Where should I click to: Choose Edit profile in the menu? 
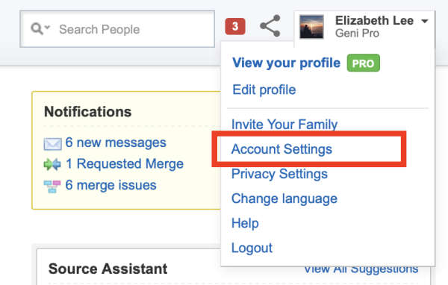tap(264, 90)
